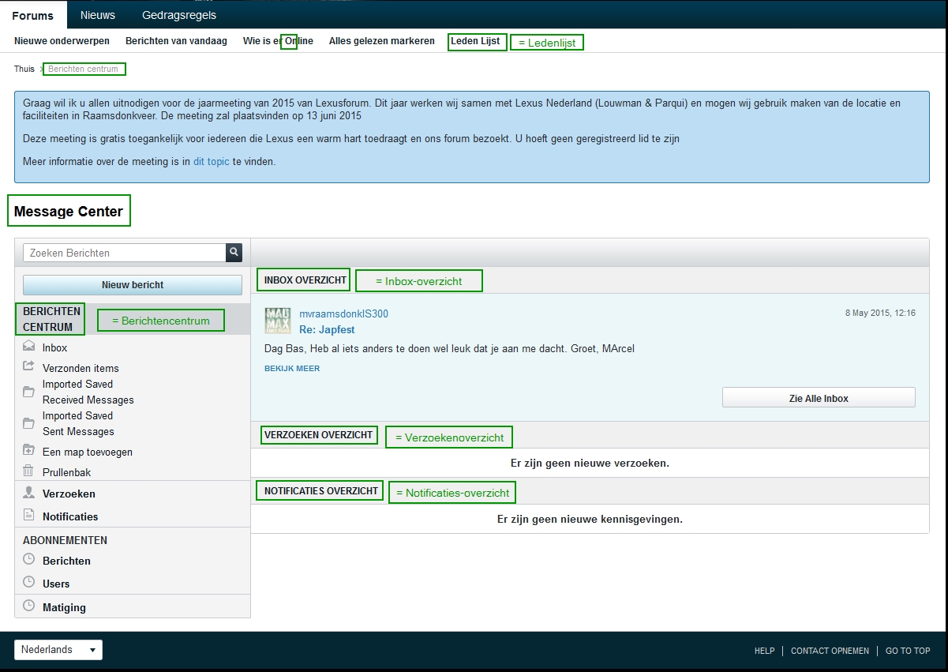Open the Nederlands language dropdown
Image resolution: width=948 pixels, height=672 pixels.
tap(58, 650)
